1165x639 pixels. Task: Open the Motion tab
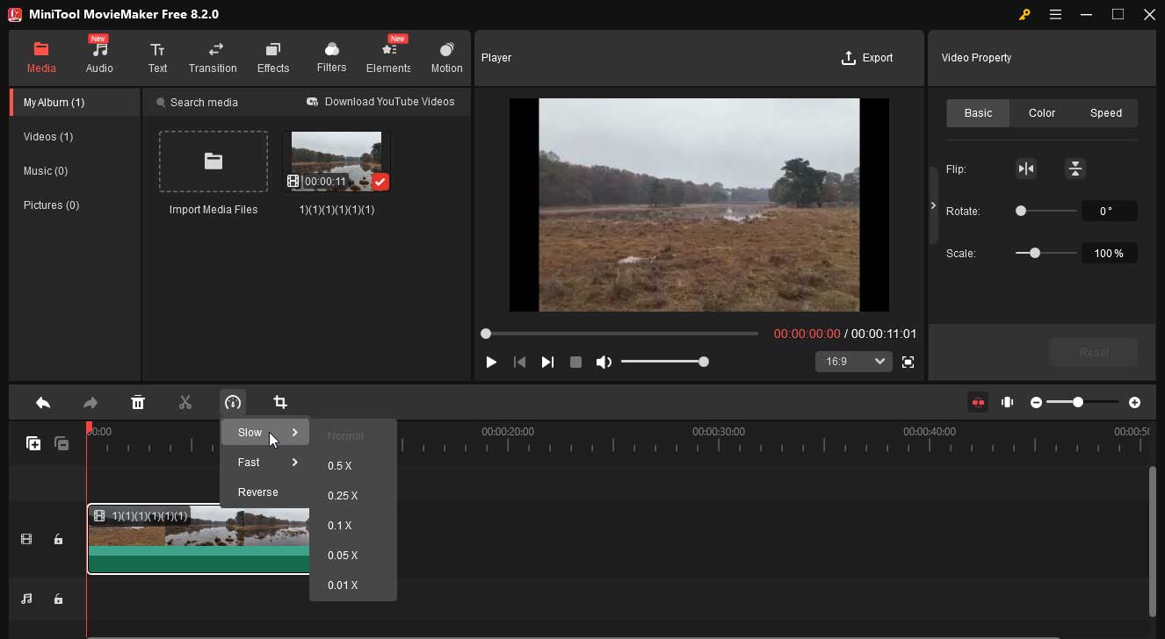coord(446,57)
